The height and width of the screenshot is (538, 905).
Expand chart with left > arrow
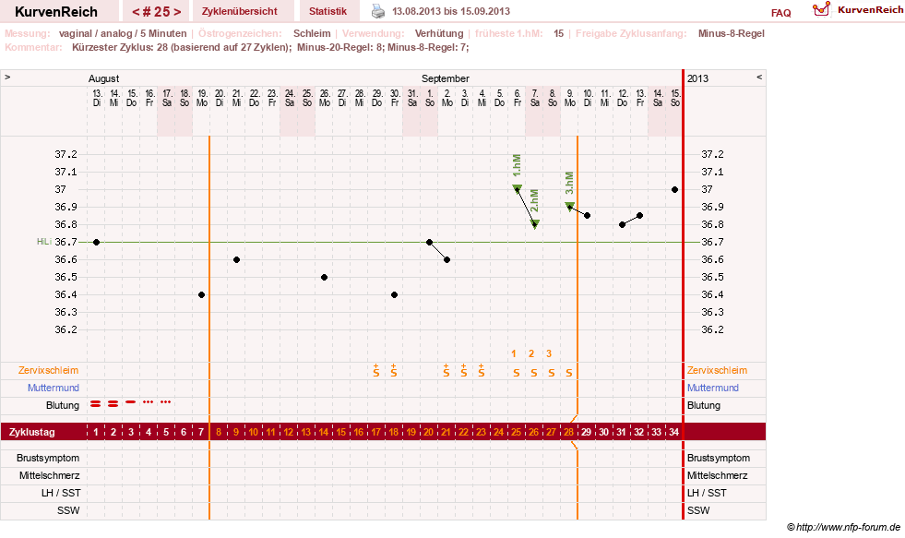coord(7,77)
